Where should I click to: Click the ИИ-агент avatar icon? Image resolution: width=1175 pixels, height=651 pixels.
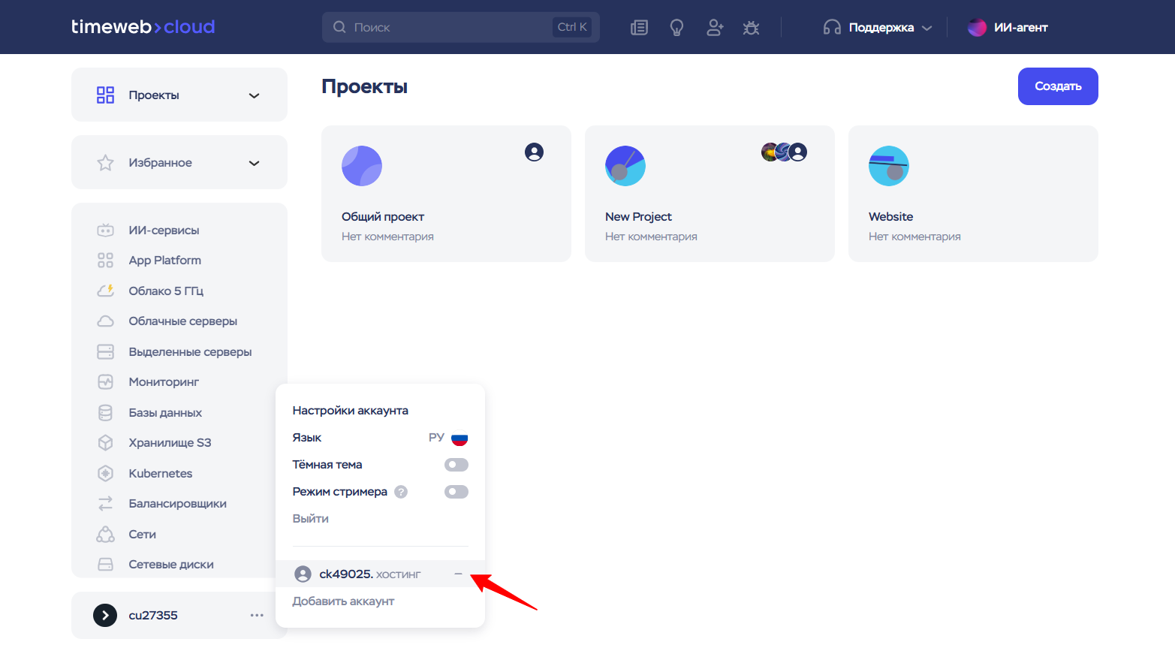977,28
